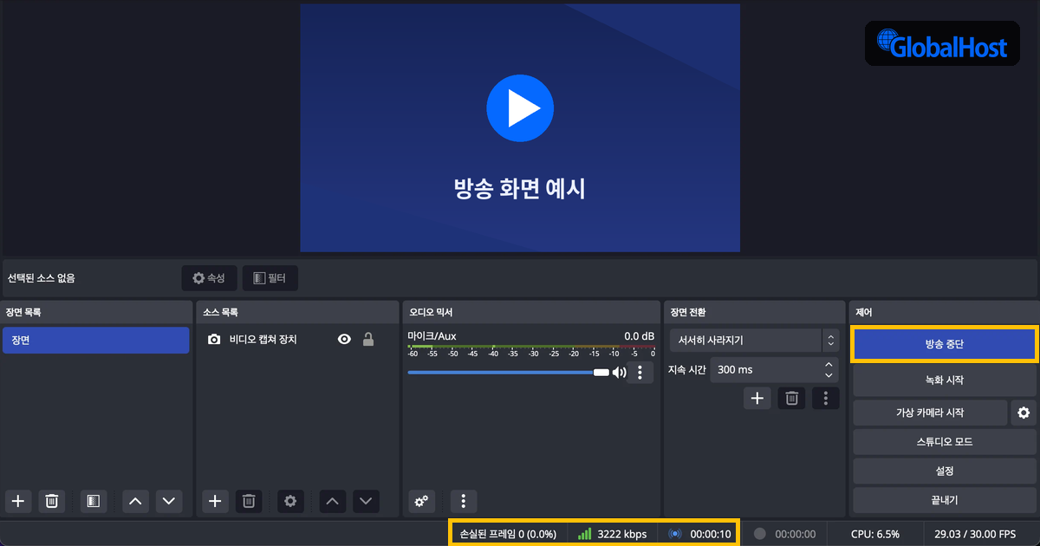
Task: Open source properties gear in source list
Action: click(290, 501)
